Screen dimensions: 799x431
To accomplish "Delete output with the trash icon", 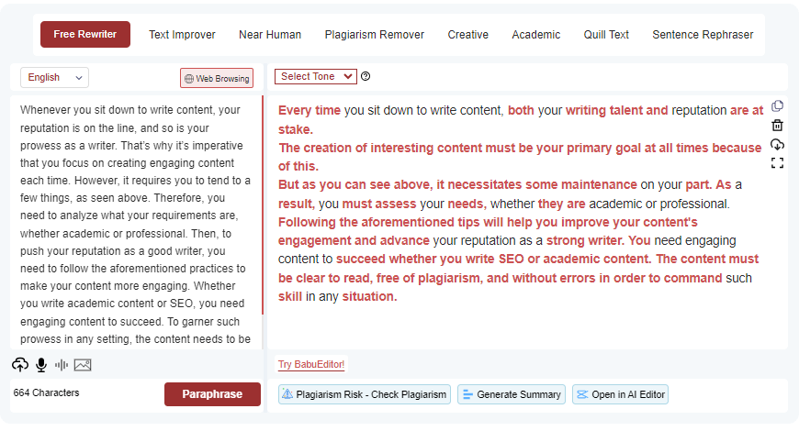I will point(777,126).
